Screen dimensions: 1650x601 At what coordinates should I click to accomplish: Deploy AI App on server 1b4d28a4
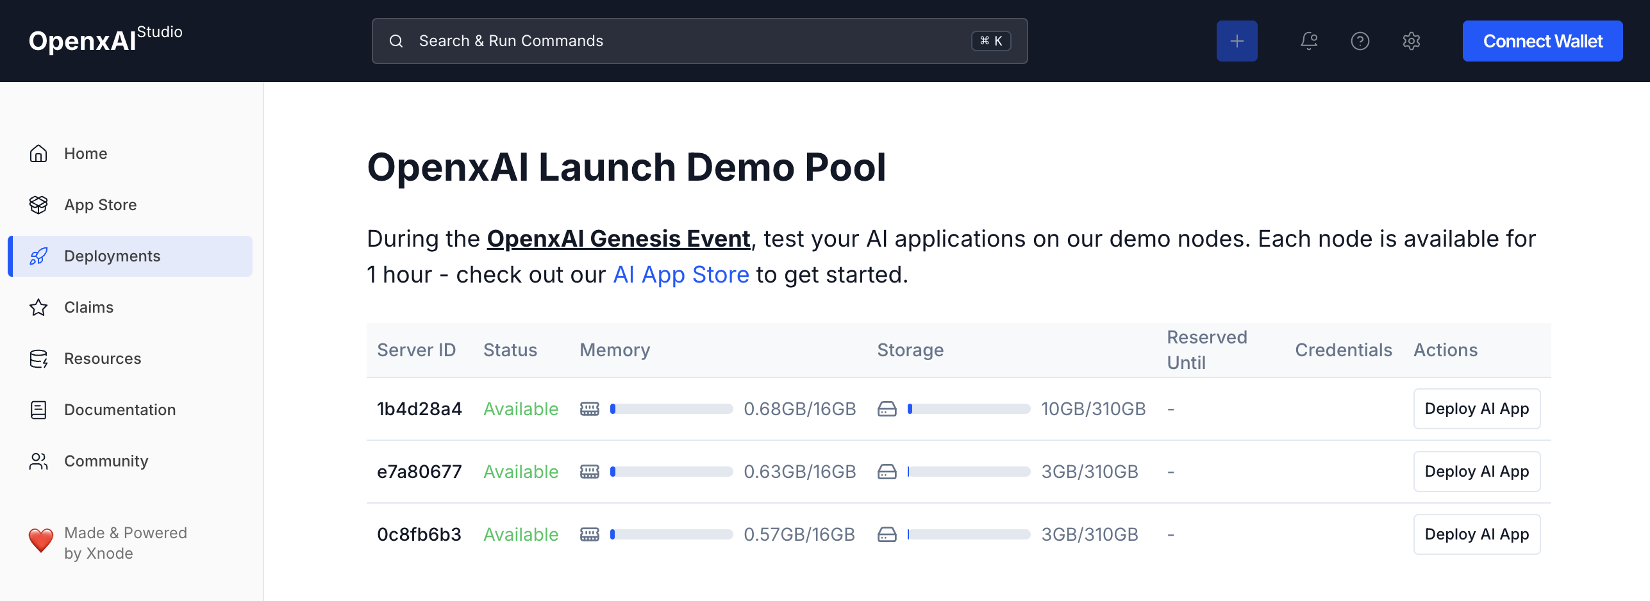[1476, 409]
